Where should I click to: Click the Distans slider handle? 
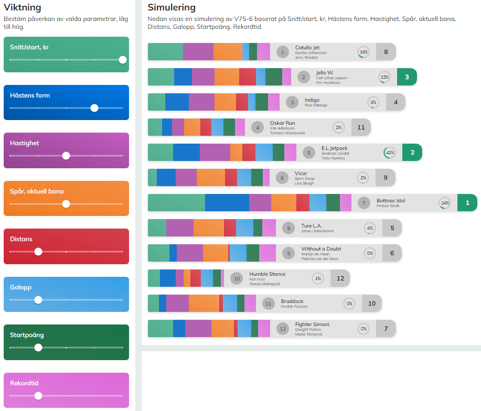[x=38, y=252]
